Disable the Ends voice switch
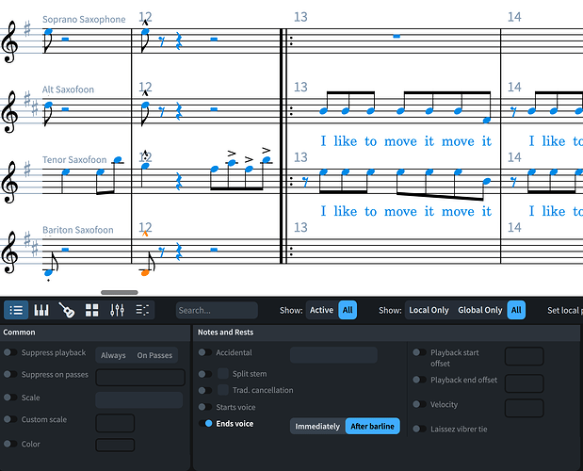583x471 pixels. [205, 423]
